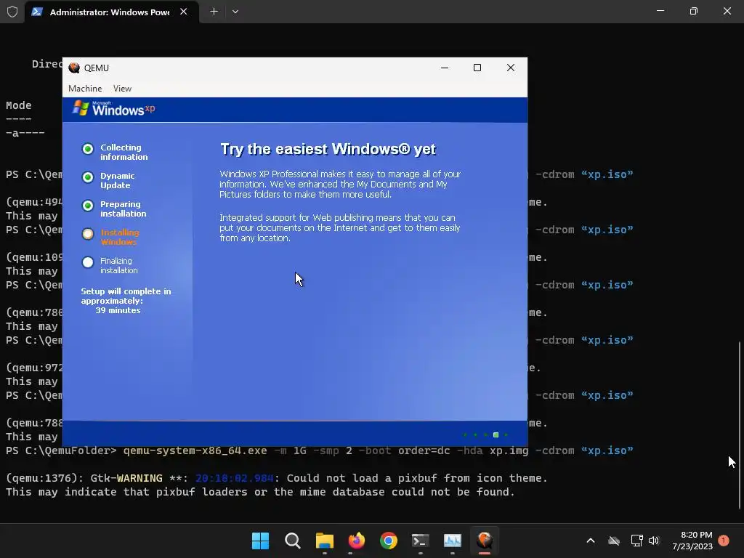The height and width of the screenshot is (558, 744).
Task: Click the last qemu-system-x86_64.exe command line
Action: pyautogui.click(x=320, y=450)
